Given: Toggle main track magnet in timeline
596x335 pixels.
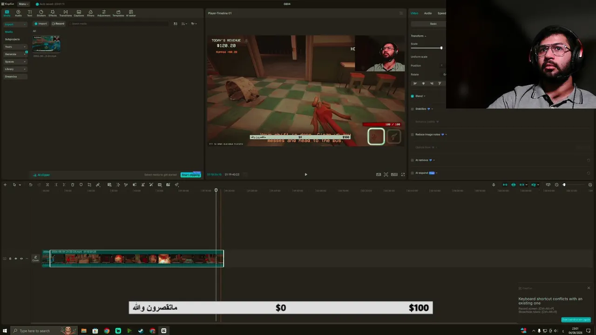Looking at the screenshot, I should tap(505, 185).
